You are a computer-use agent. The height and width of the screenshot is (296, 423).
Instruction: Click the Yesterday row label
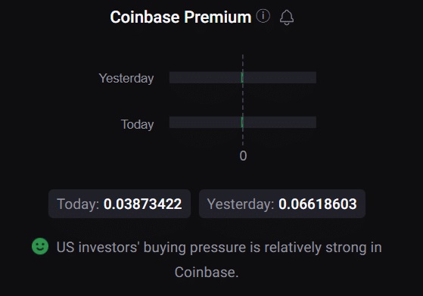126,78
